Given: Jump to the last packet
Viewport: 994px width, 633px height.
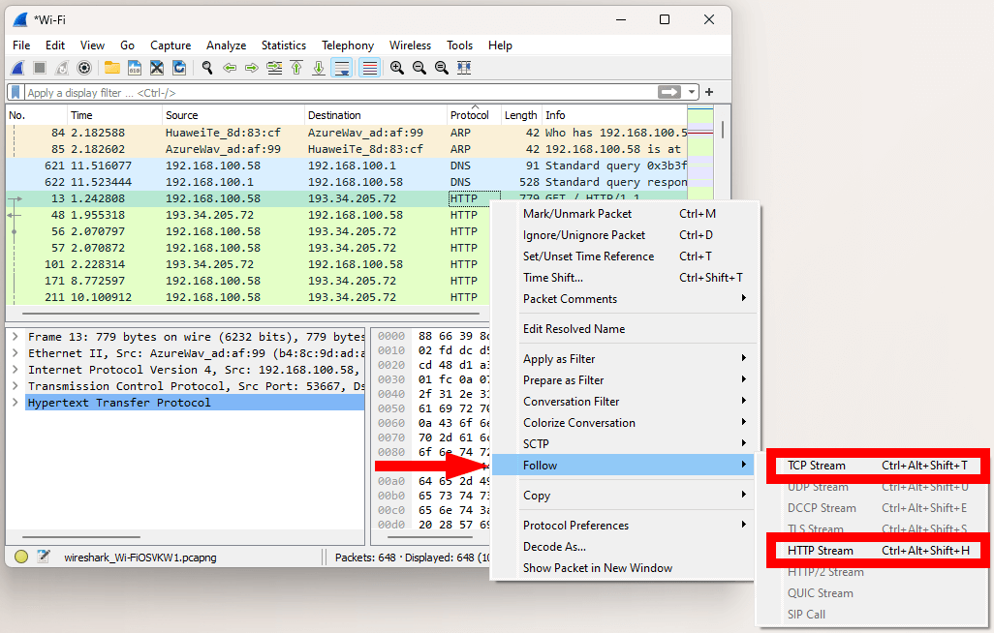Looking at the screenshot, I should (x=319, y=68).
